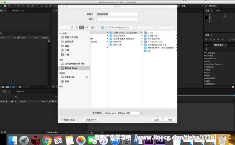
Task: Select the Eraser tool
Action: 51,6
